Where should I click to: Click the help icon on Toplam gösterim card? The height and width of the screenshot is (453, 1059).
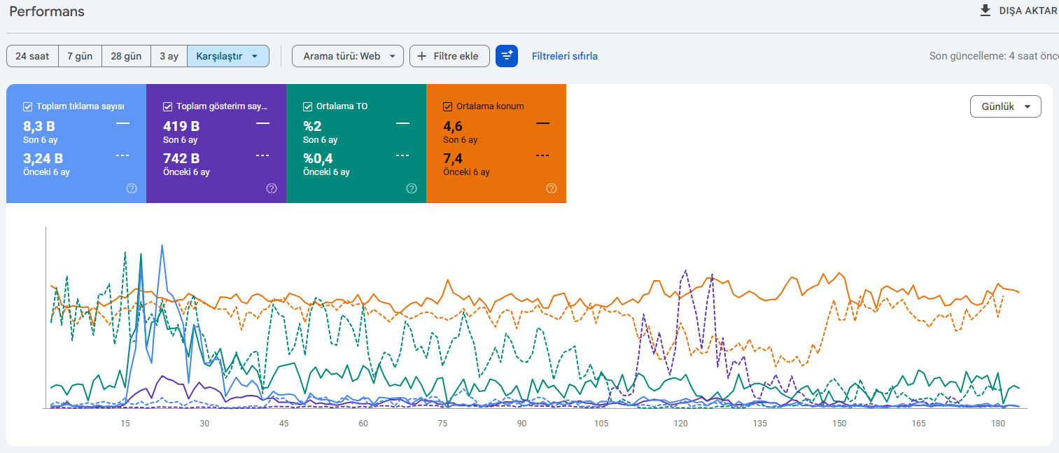click(x=272, y=188)
